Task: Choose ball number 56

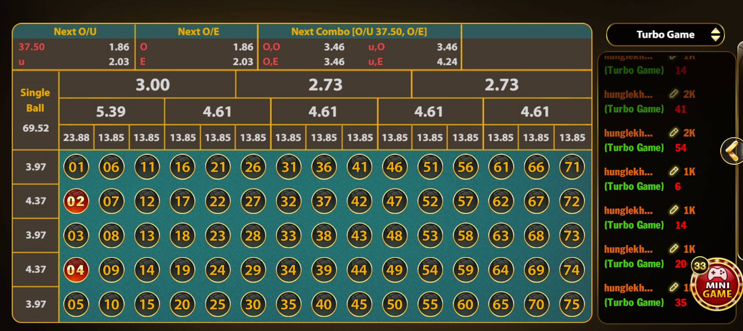Action: tap(465, 167)
